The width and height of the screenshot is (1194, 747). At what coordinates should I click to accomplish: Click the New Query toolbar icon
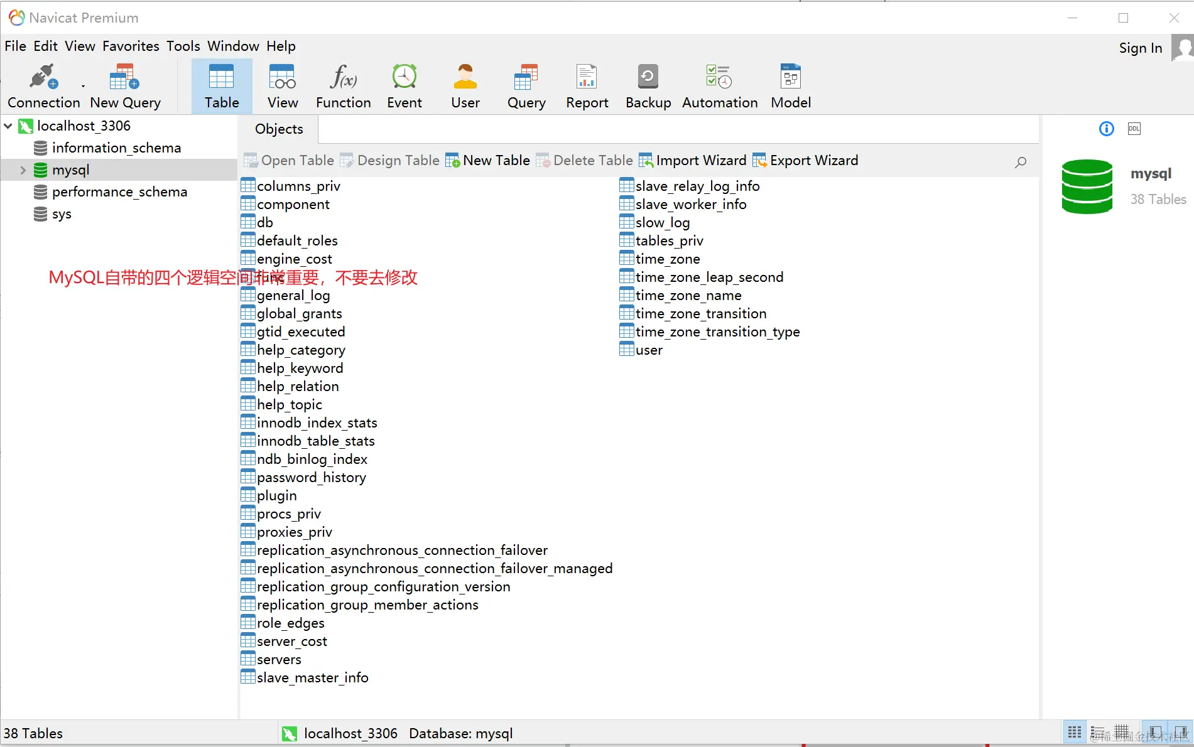click(x=125, y=86)
